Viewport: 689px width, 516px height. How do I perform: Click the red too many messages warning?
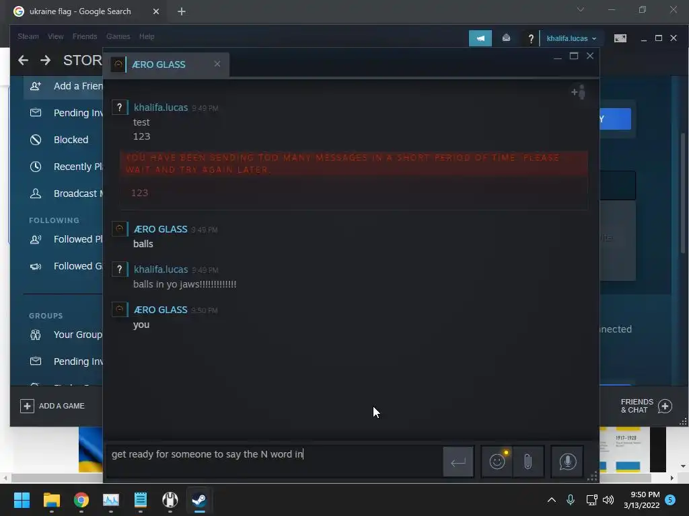click(x=354, y=164)
